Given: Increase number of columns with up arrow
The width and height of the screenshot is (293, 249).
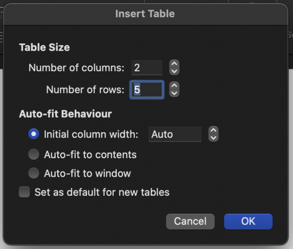Looking at the screenshot, I should pos(174,64).
